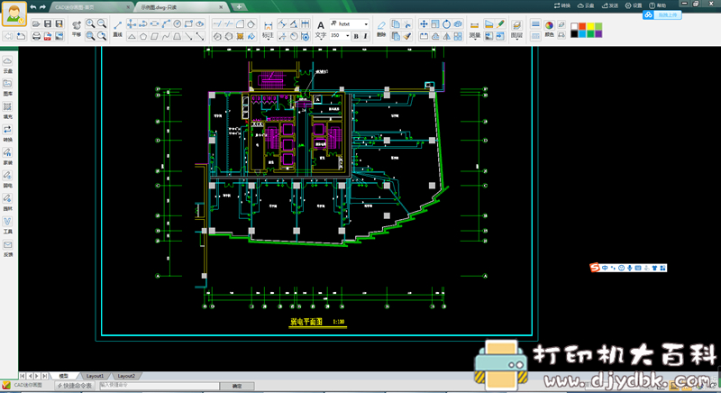Select the yellow color swatch
This screenshot has height=393, width=721.
point(590,26)
